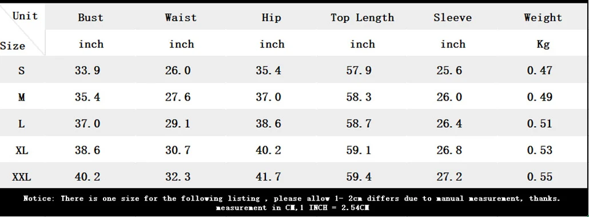Select waist value 27.6 for size M

(178, 97)
